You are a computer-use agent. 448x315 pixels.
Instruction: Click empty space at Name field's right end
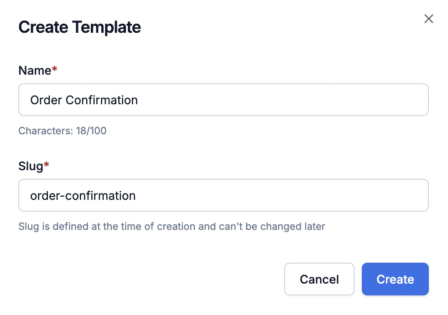401,100
